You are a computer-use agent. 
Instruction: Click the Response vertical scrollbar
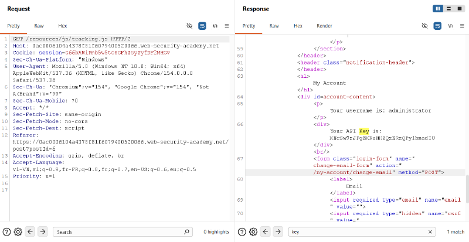pos(467,190)
